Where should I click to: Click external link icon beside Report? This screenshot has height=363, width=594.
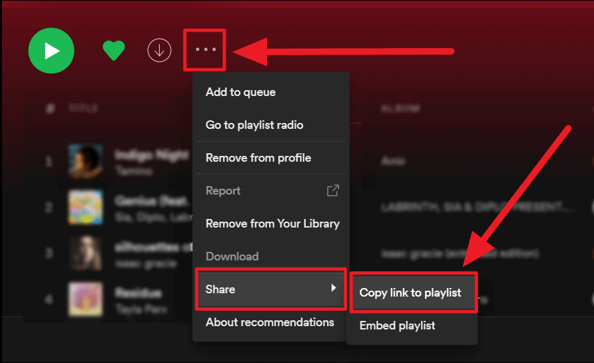(x=333, y=191)
